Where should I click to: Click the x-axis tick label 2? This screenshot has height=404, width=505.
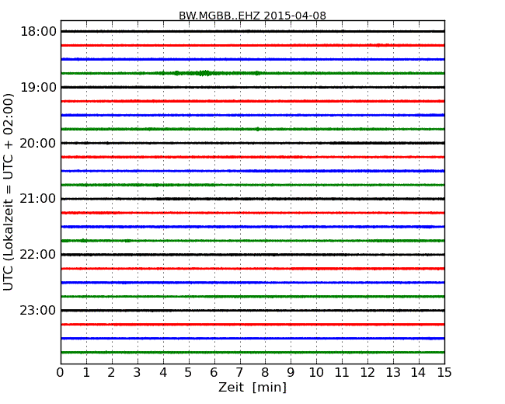(111, 373)
